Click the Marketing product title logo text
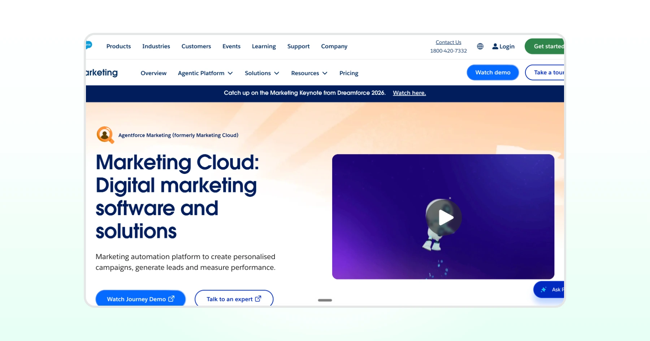The height and width of the screenshot is (341, 650). 102,73
